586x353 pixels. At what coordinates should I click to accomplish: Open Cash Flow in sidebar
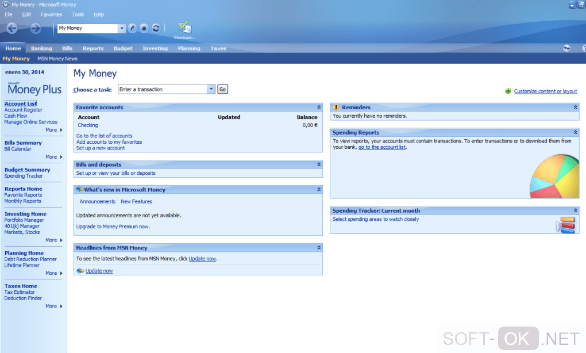[x=16, y=116]
